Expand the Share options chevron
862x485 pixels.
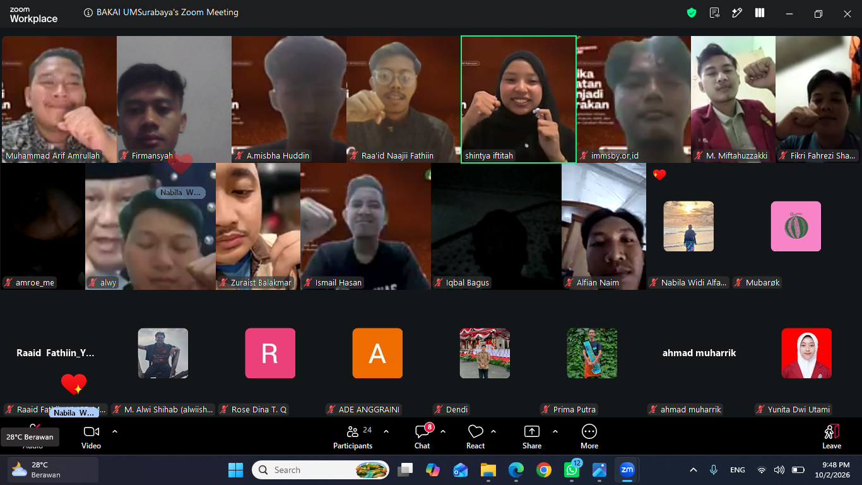555,431
